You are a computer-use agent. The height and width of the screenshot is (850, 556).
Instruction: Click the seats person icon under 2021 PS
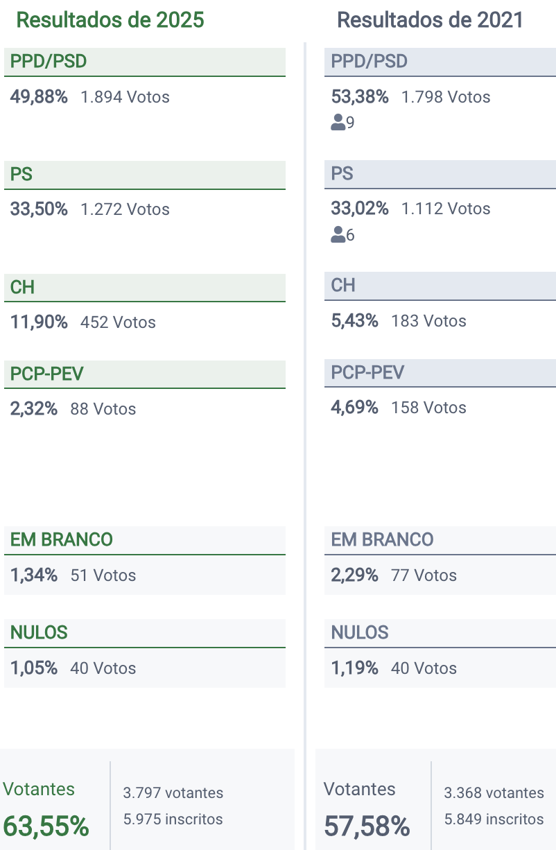click(x=338, y=236)
